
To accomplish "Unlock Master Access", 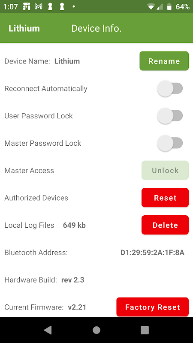I will [165, 170].
